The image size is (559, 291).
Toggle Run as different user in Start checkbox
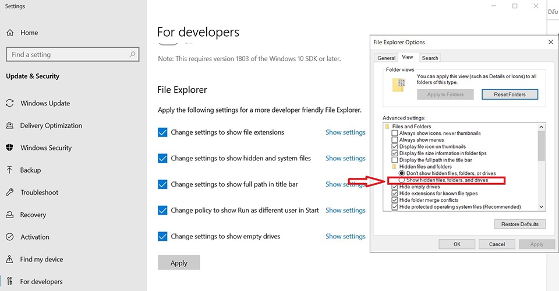[x=162, y=211]
